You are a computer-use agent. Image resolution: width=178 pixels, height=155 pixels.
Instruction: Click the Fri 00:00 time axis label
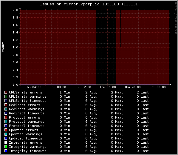(x=157, y=87)
